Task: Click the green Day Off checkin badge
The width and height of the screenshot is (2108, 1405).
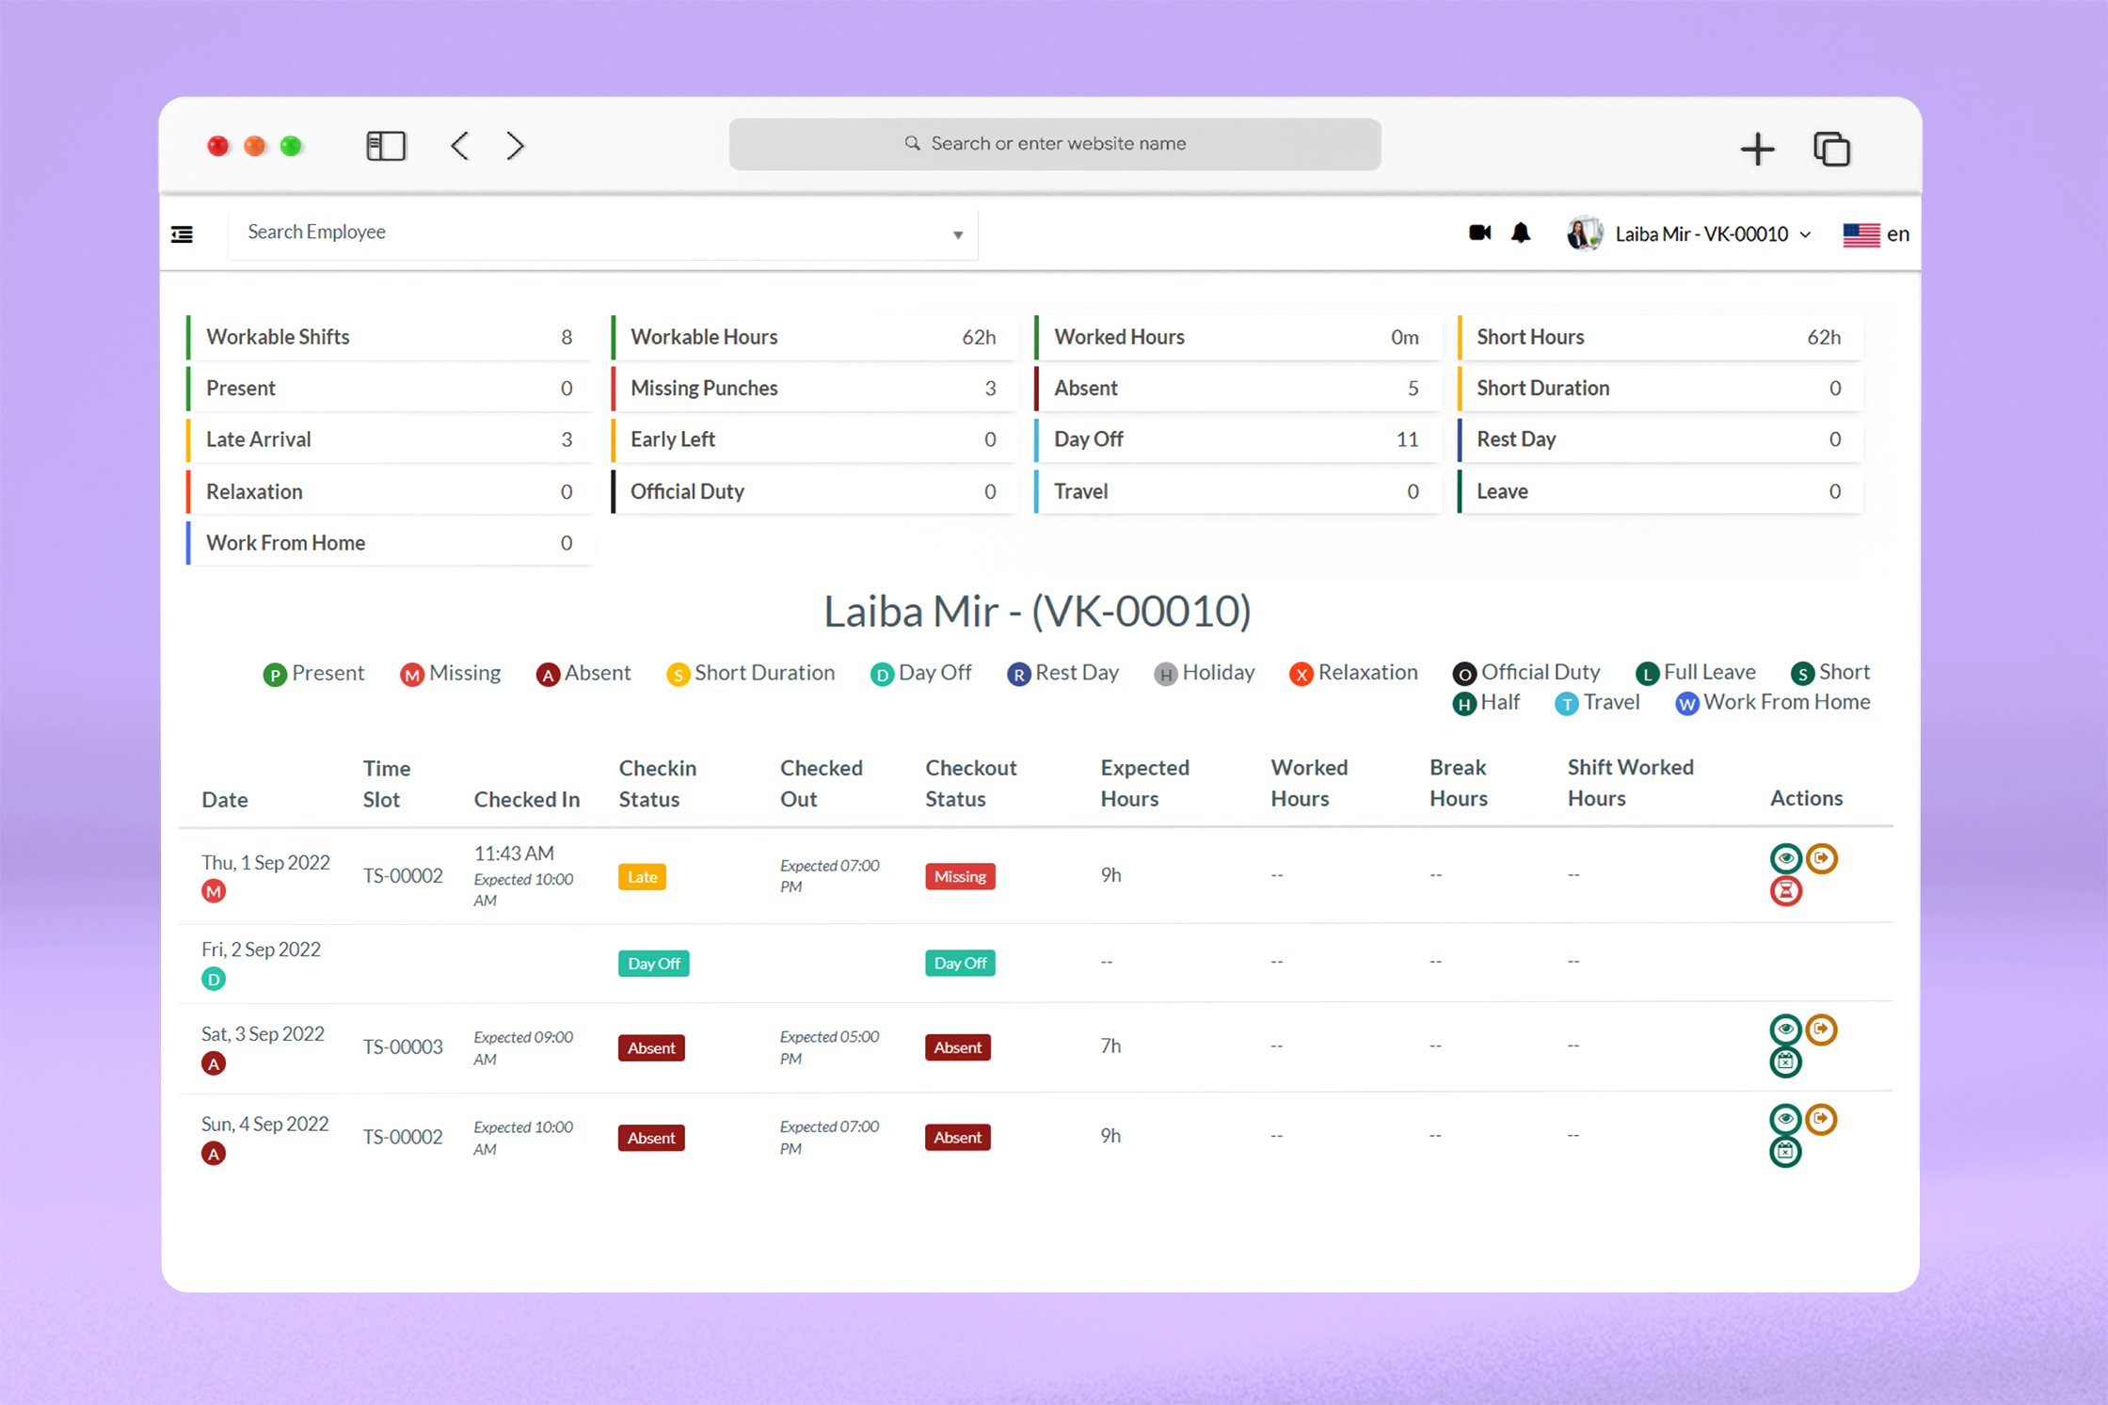Action: coord(653,964)
